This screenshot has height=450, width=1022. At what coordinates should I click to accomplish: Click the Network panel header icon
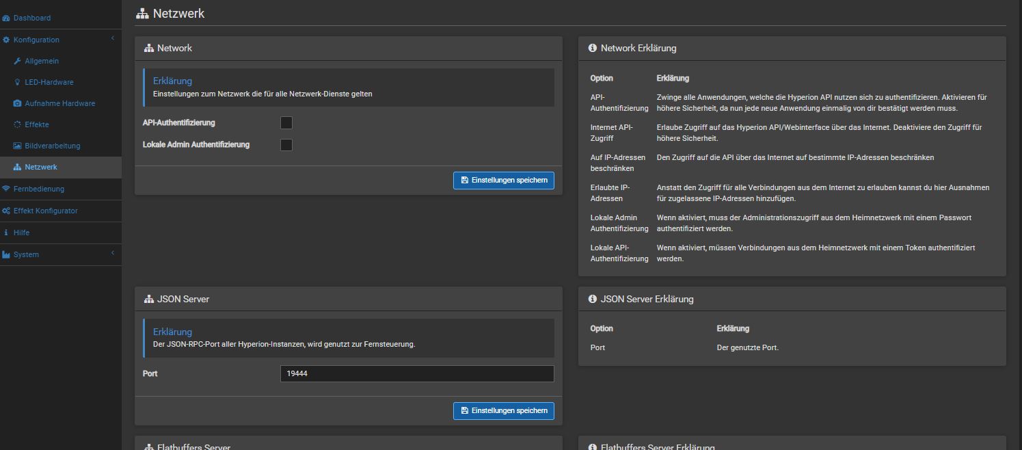149,48
